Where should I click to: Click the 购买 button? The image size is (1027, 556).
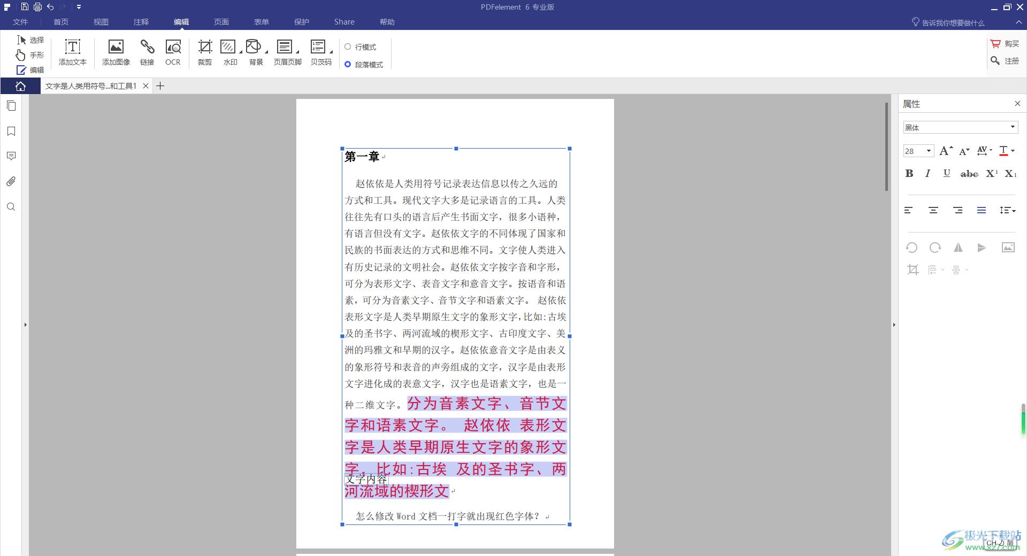[1005, 44]
